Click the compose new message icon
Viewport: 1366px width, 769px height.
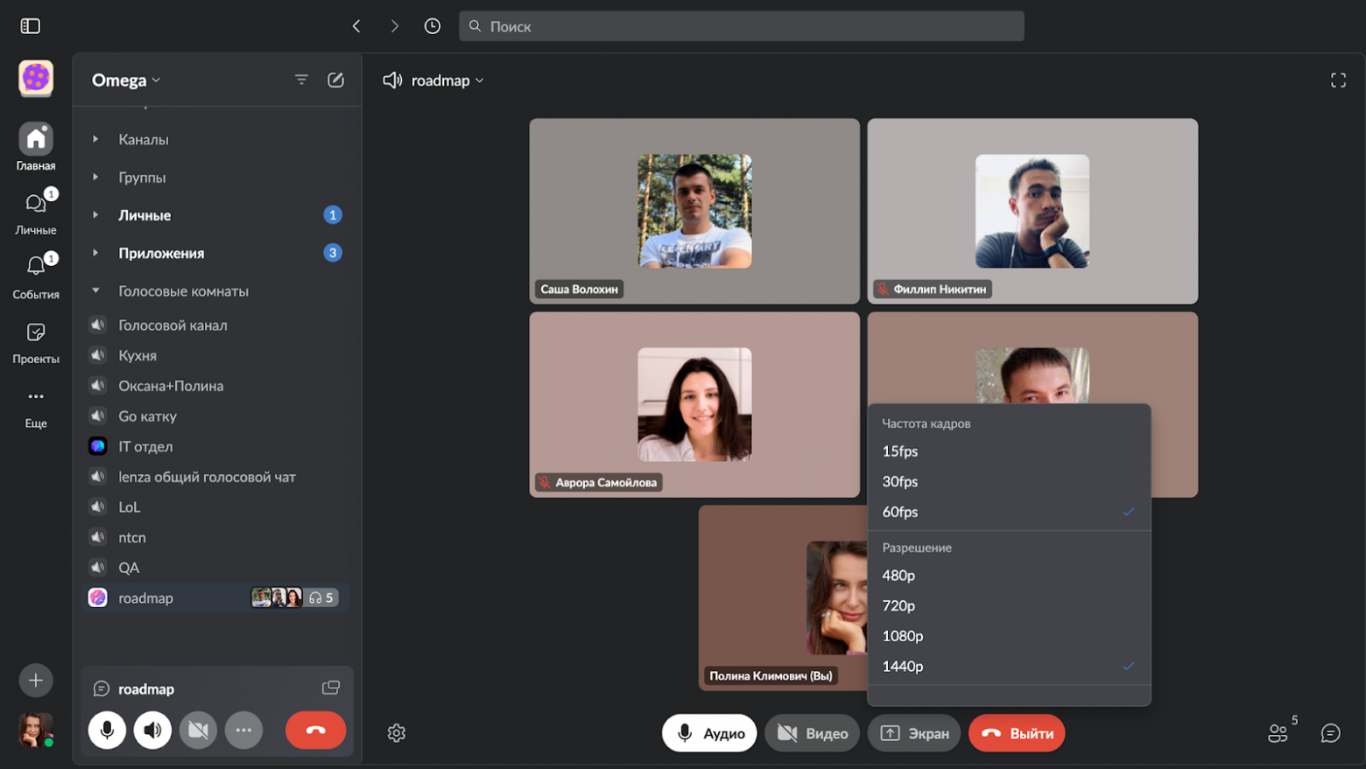coord(335,80)
